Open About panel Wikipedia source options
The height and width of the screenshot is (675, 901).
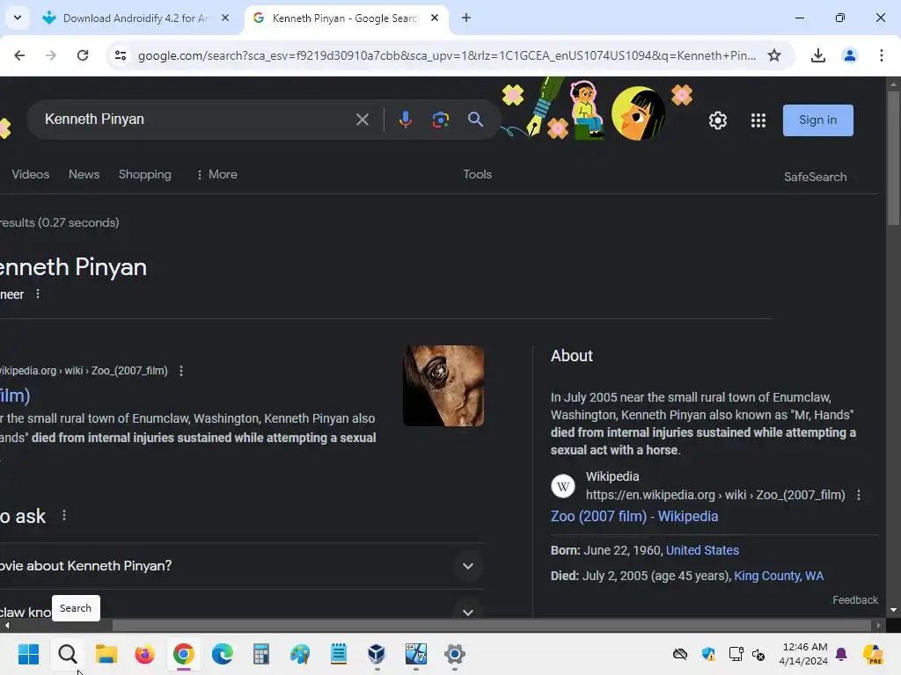point(859,495)
